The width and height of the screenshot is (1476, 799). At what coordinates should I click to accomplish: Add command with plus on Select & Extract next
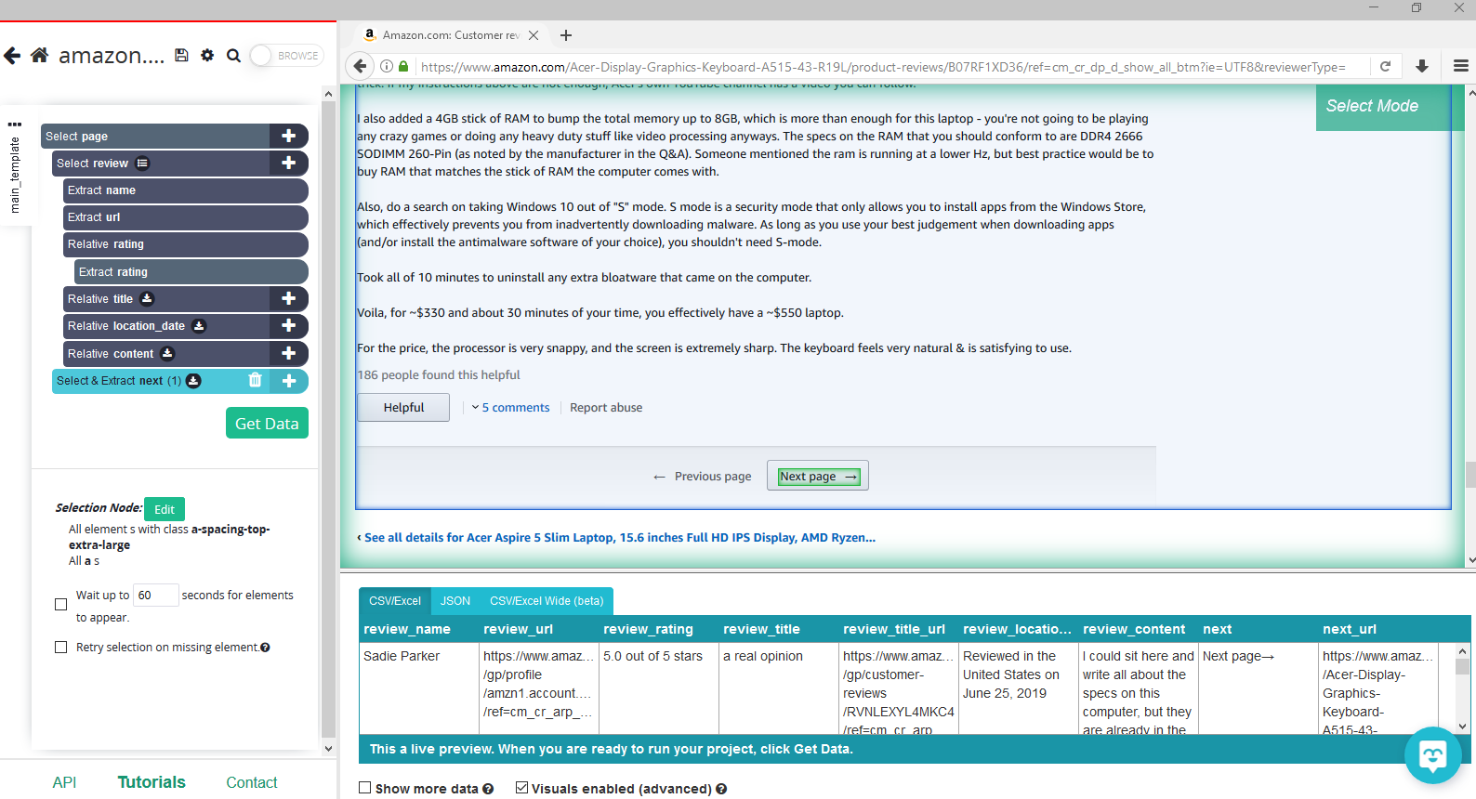click(x=289, y=381)
